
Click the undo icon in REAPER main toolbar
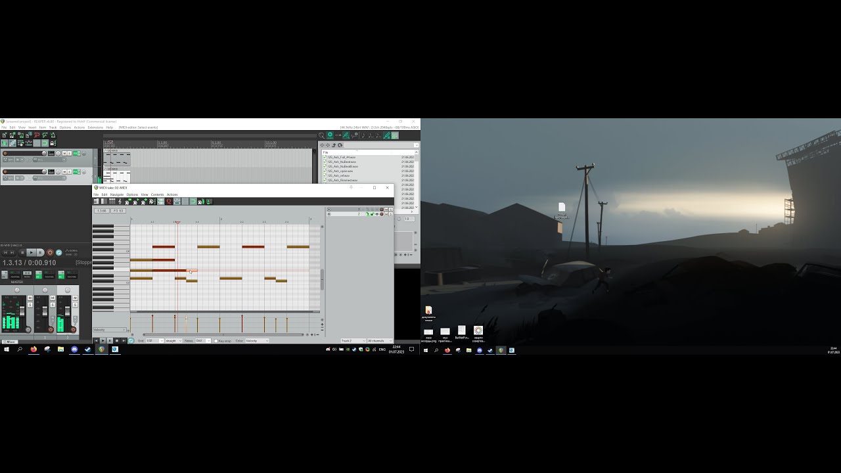pos(37,135)
